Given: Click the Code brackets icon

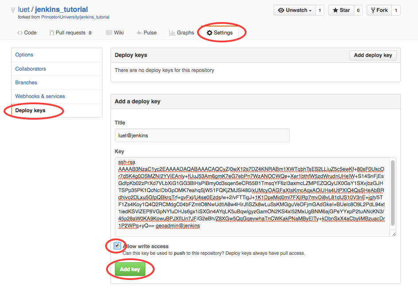Looking at the screenshot, I should pos(20,33).
